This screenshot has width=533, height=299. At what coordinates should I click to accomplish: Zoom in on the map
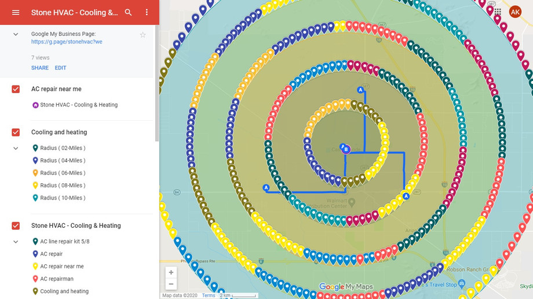point(171,272)
